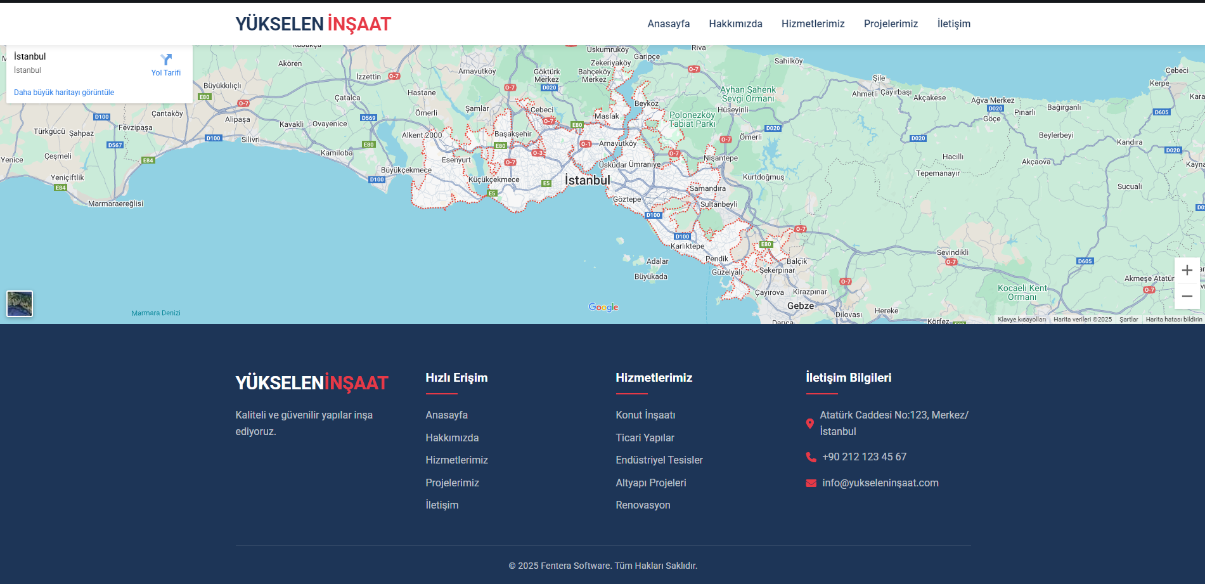Click the İstanbul label on the map
Screen dimensions: 1205x584
pyautogui.click(x=588, y=180)
